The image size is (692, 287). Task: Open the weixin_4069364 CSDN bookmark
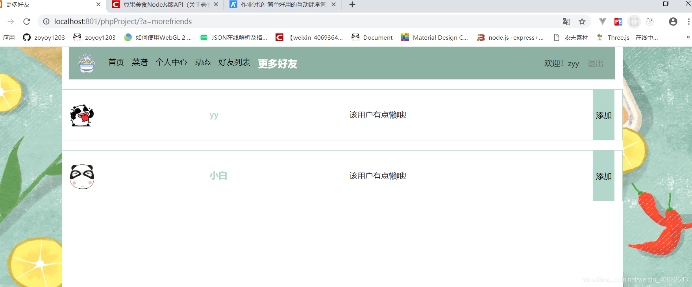tap(309, 37)
